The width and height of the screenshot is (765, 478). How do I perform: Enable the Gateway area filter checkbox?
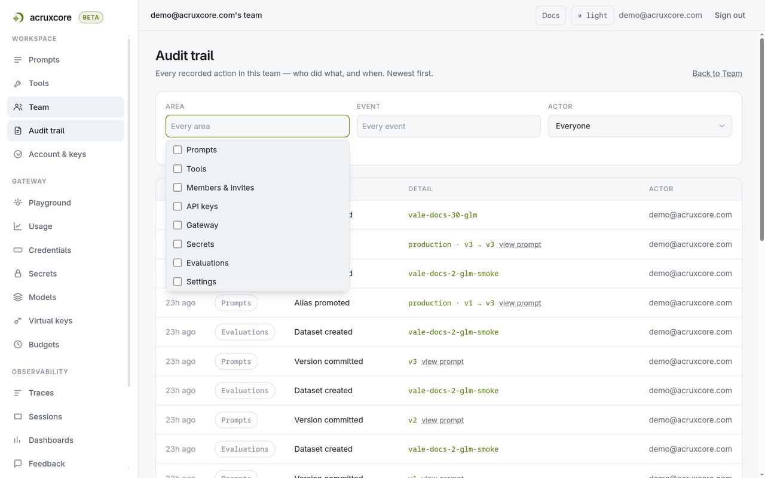pyautogui.click(x=178, y=225)
